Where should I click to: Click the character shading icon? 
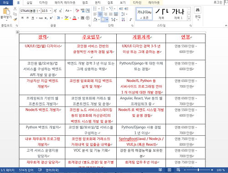point(83,18)
